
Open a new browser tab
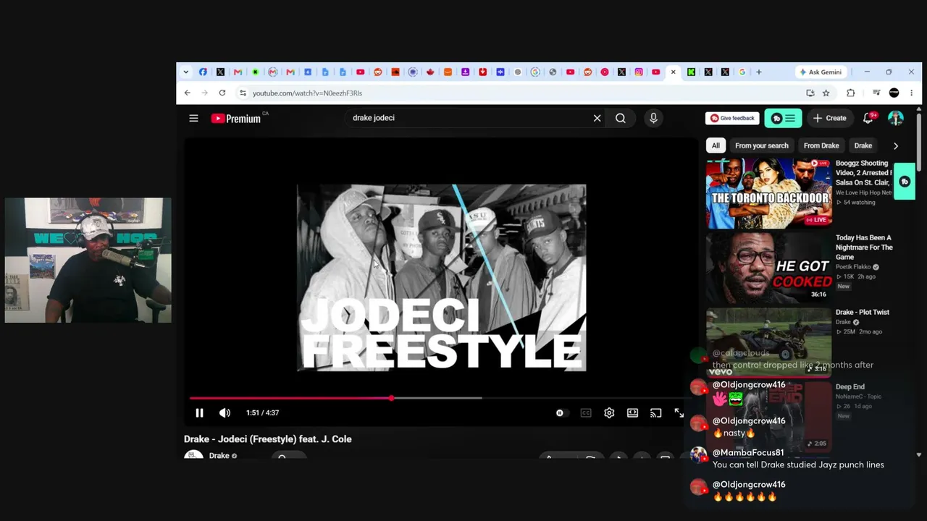tap(759, 72)
